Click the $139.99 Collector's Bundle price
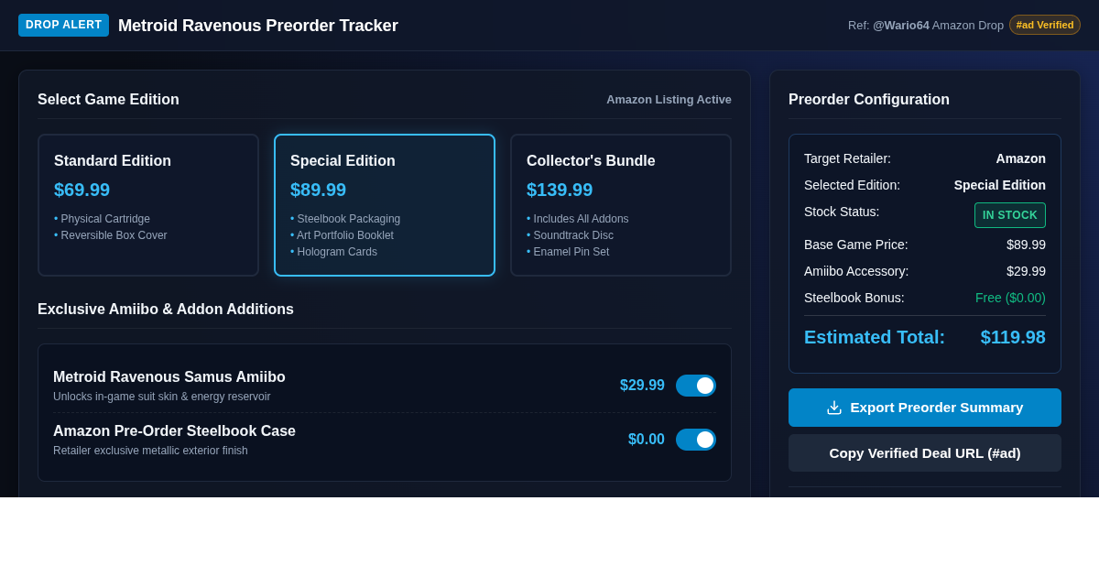 pyautogui.click(x=560, y=190)
